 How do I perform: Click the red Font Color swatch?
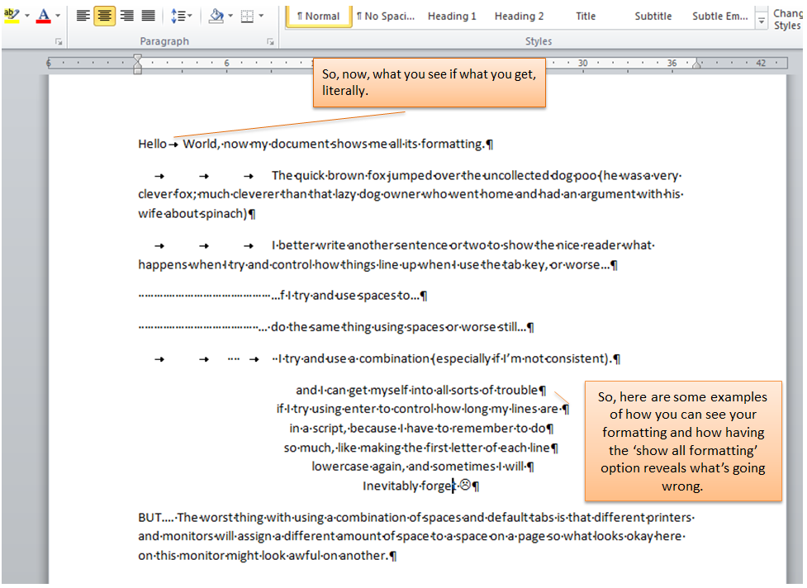pyautogui.click(x=43, y=21)
